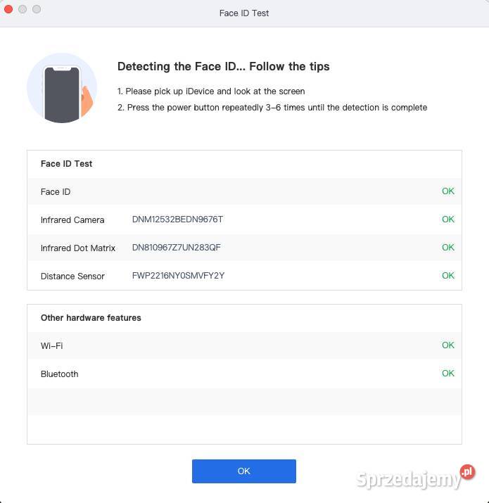
Task: Click the green zoom window button
Action: [37, 9]
